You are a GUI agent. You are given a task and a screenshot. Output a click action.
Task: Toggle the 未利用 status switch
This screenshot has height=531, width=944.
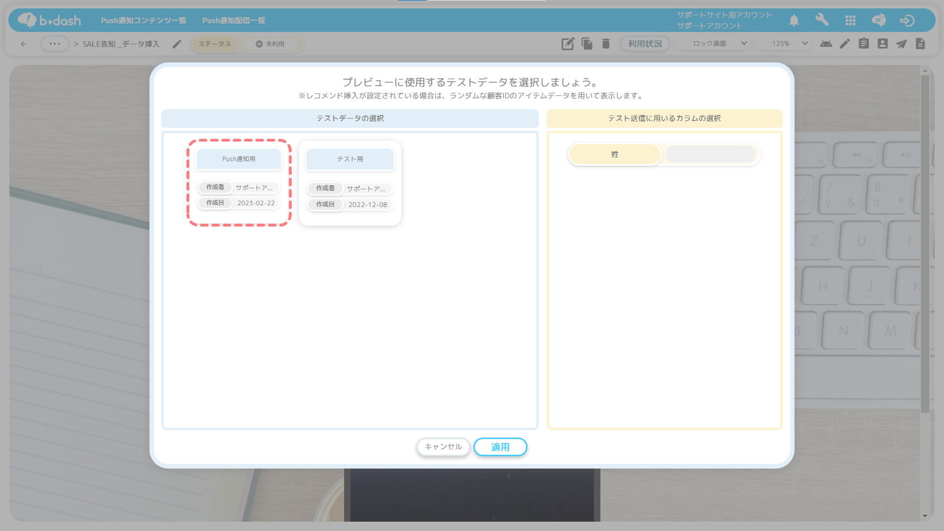(x=270, y=44)
